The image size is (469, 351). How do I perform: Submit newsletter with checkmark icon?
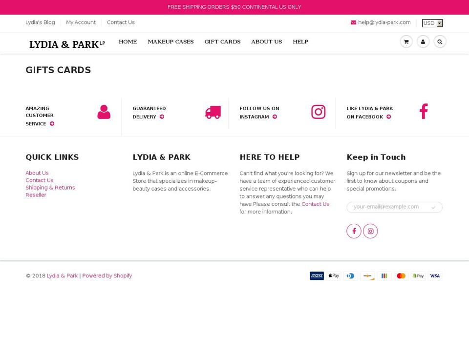[x=433, y=207]
